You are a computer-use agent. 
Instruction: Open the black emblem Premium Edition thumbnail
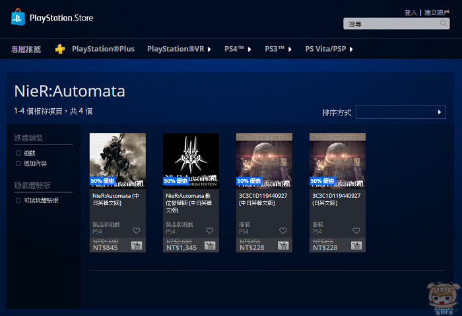click(x=191, y=161)
